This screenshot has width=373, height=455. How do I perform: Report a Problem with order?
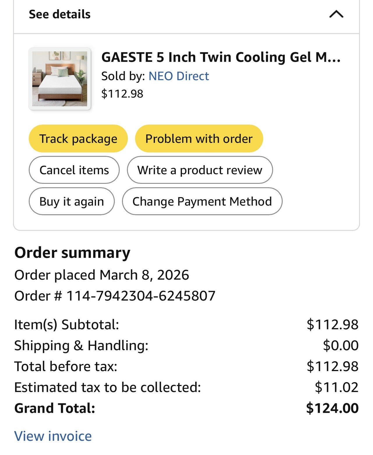click(199, 139)
